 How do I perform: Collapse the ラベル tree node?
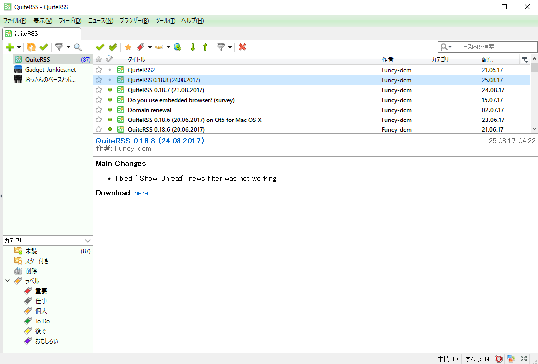click(8, 281)
